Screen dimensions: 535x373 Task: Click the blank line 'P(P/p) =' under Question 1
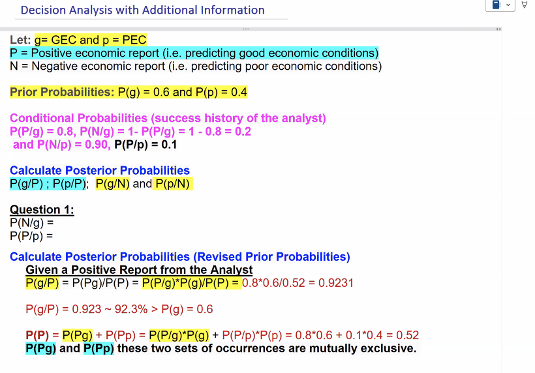[x=31, y=236]
